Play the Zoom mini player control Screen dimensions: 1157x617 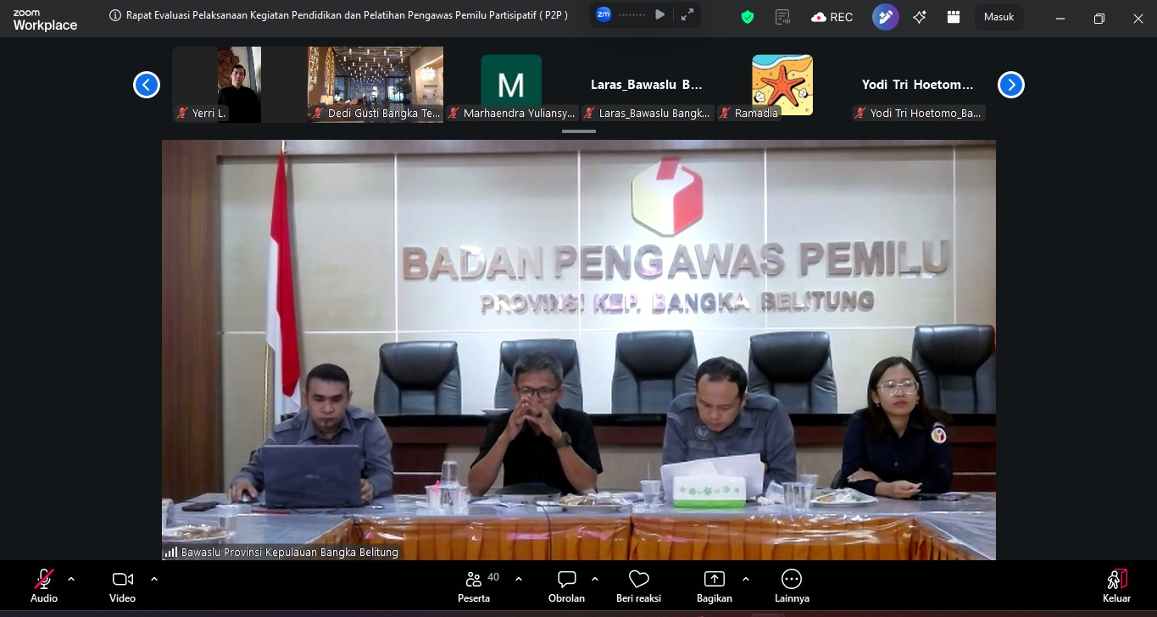click(x=660, y=14)
